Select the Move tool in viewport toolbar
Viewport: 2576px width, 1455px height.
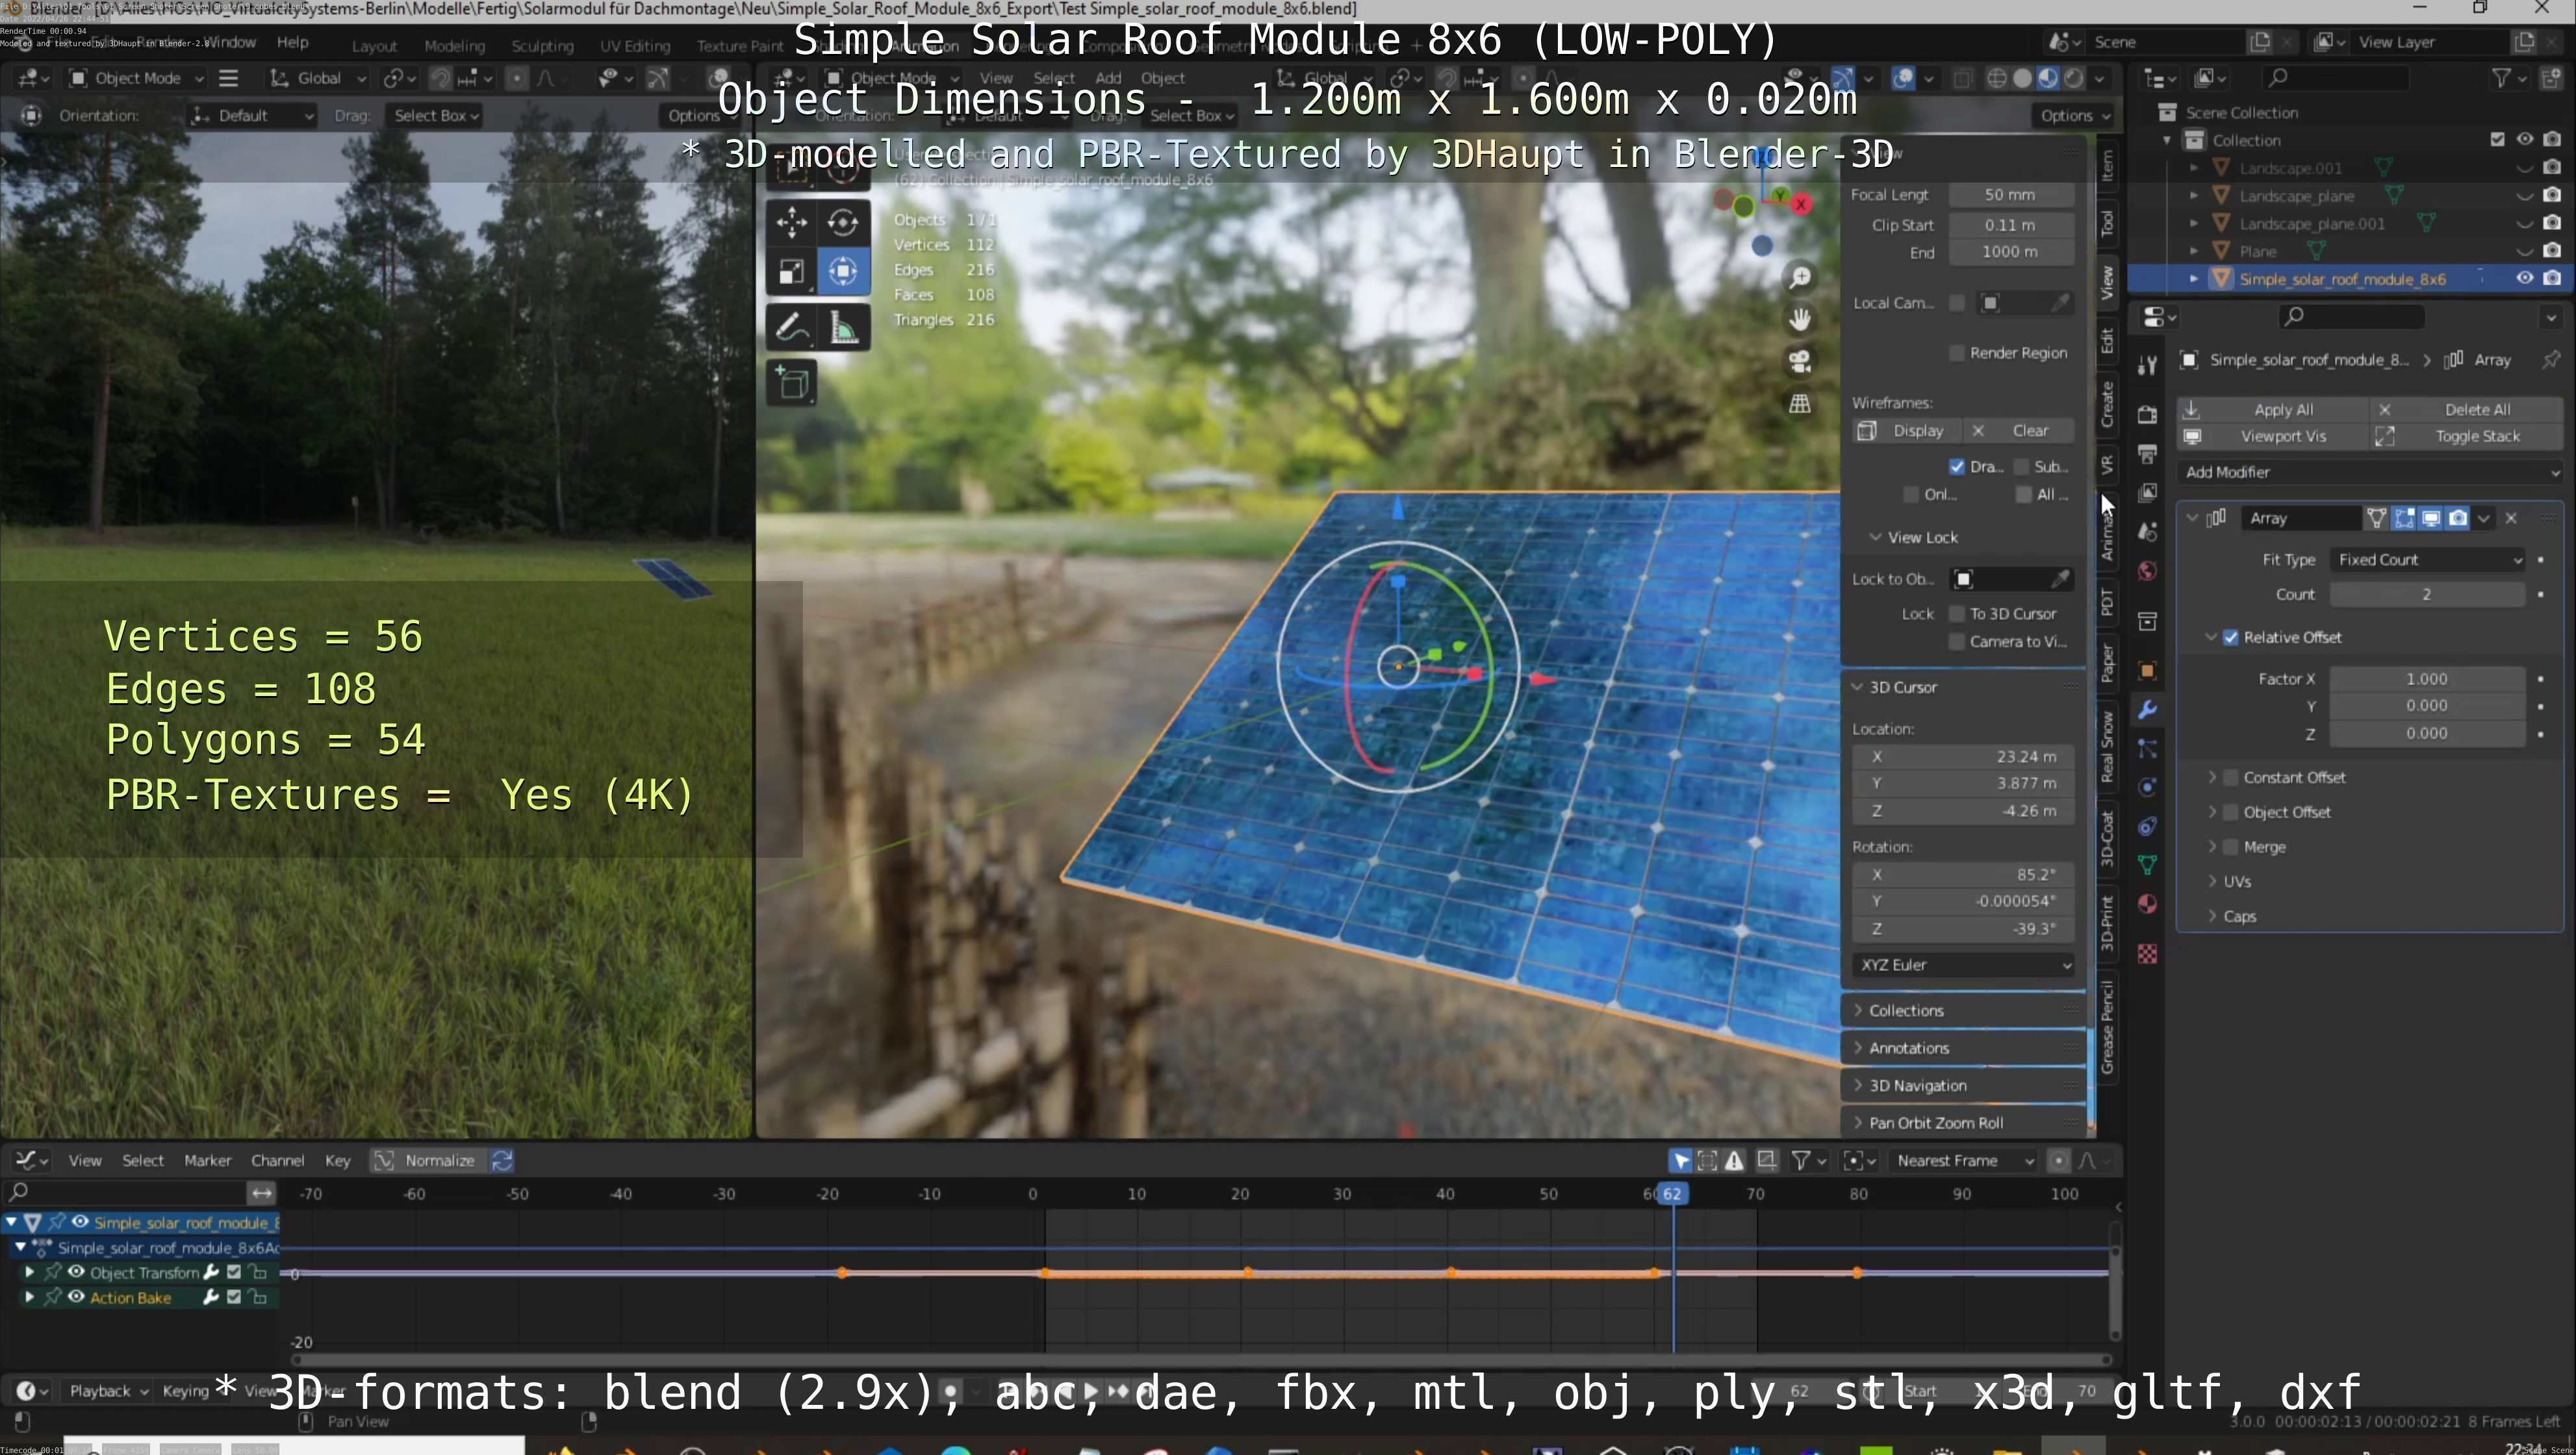click(791, 221)
